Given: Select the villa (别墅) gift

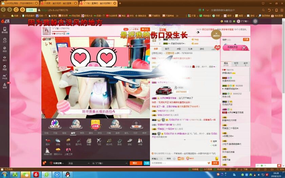Looking at the screenshot, I should click(x=89, y=141).
